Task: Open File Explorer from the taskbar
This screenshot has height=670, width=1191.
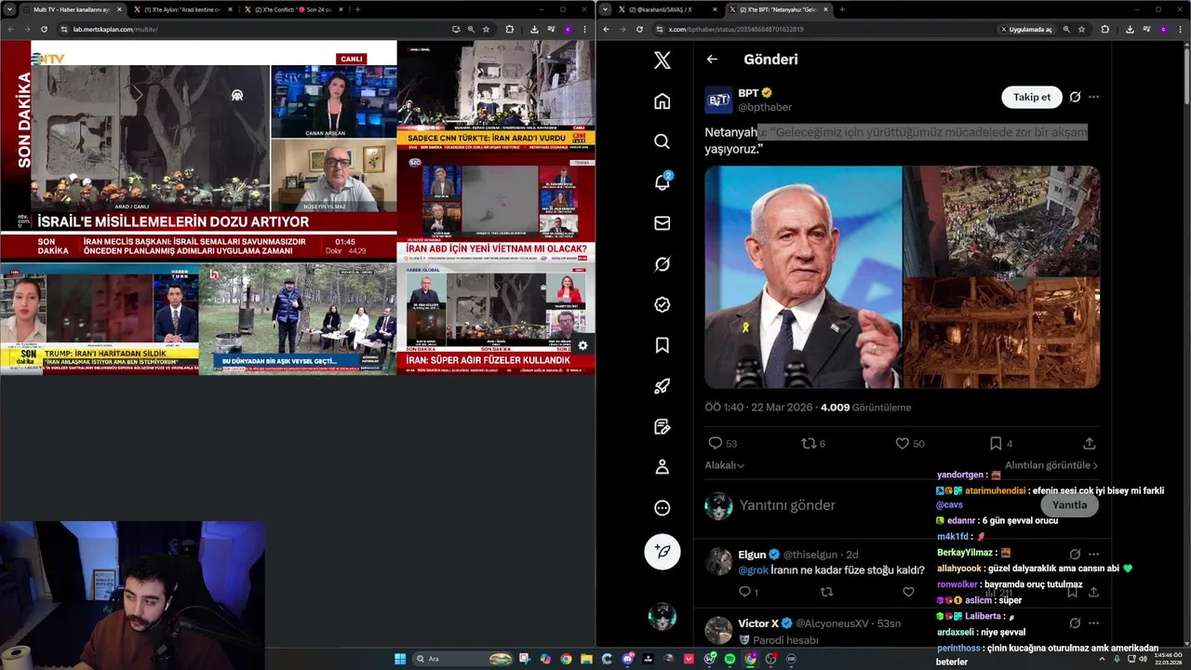Action: pos(586,659)
